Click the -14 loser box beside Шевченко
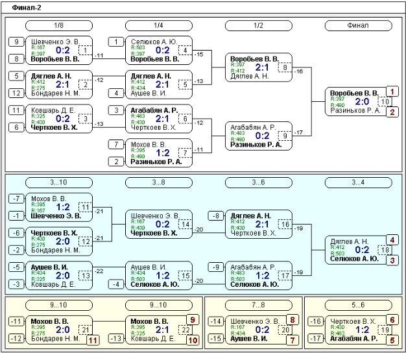This screenshot has width=406, height=353. click(216, 321)
